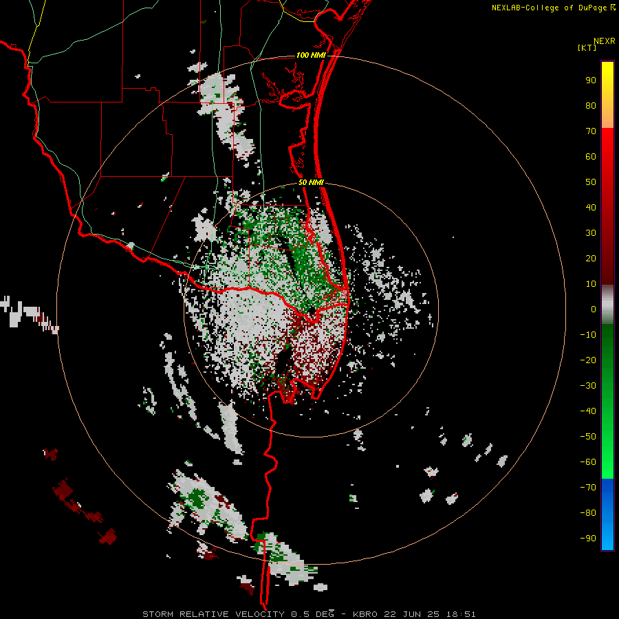Click the 20 value on velocity scale

click(591, 258)
